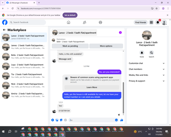Search in conversation using magnifier icon
The width and height of the screenshot is (171, 137).
click(152, 53)
